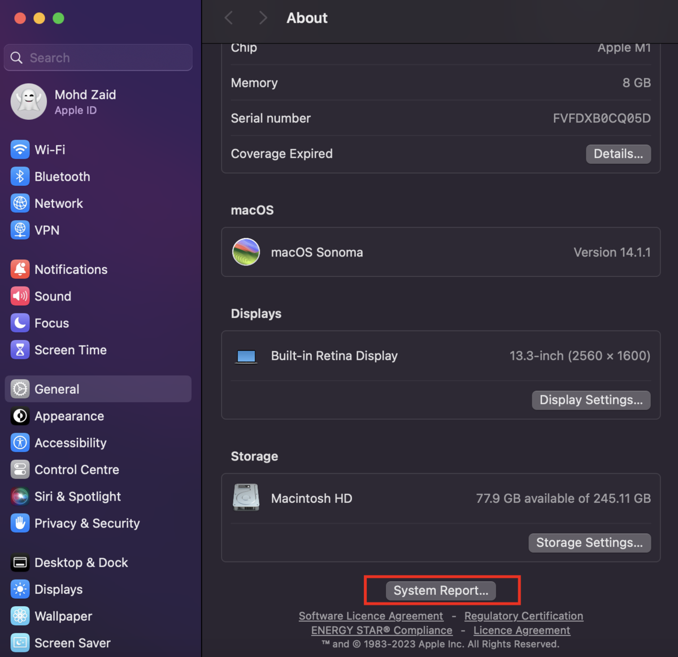The width and height of the screenshot is (678, 657).
Task: Open the Software Licence Agreement link
Action: tap(371, 616)
